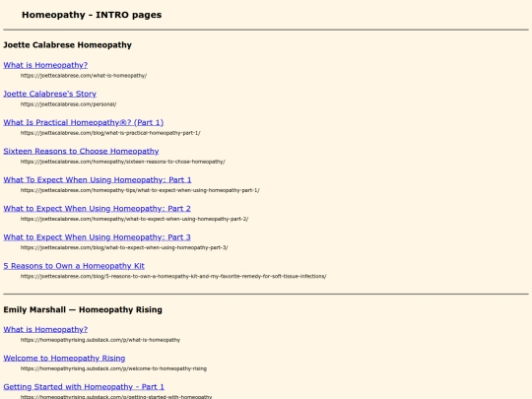Open 'What Is Practical Homeopathy®? (Part 1)' link

coord(84,122)
